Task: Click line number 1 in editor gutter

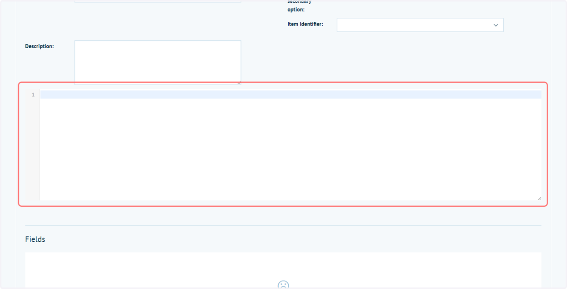Action: point(33,95)
